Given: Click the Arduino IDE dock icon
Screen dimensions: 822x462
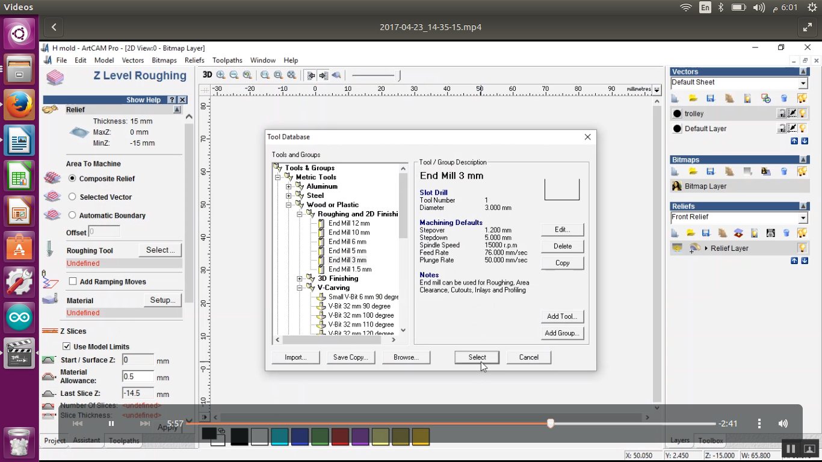Looking at the screenshot, I should tap(19, 316).
